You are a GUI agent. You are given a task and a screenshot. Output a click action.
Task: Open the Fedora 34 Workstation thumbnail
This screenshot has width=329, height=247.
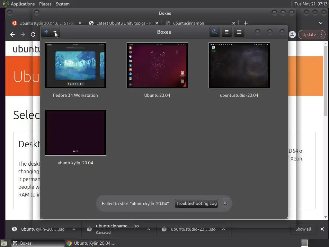coord(76,65)
